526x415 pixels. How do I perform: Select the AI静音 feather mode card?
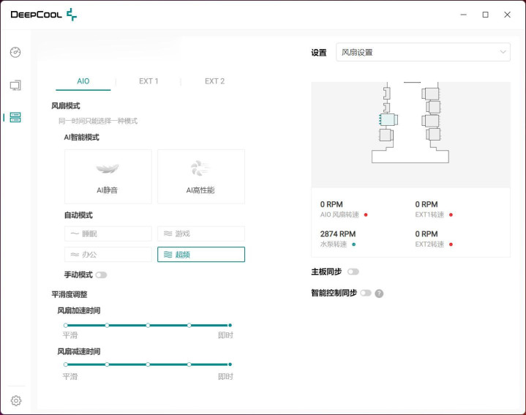click(108, 176)
